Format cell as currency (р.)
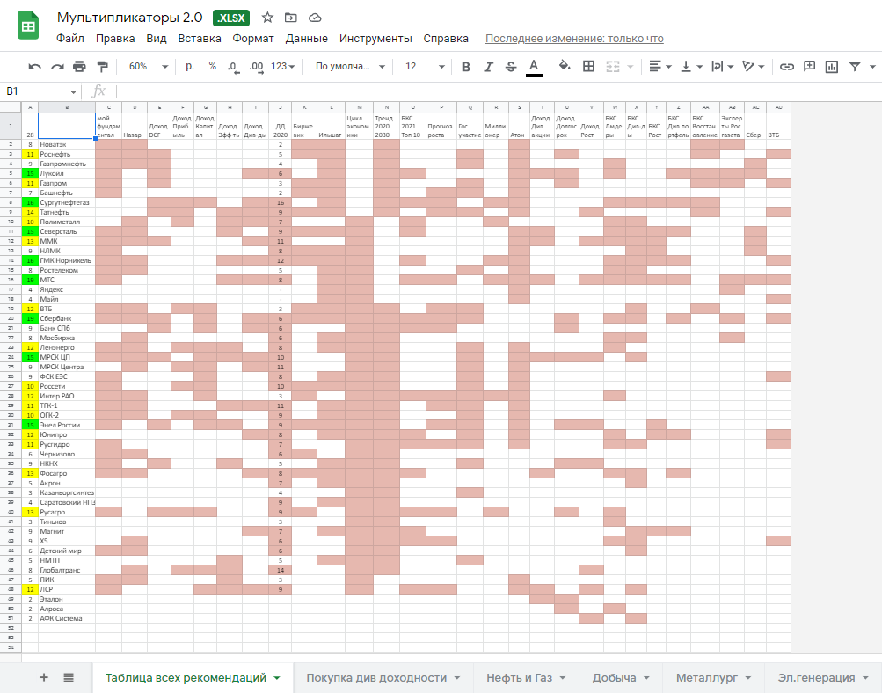Image resolution: width=882 pixels, height=693 pixels. (190, 66)
